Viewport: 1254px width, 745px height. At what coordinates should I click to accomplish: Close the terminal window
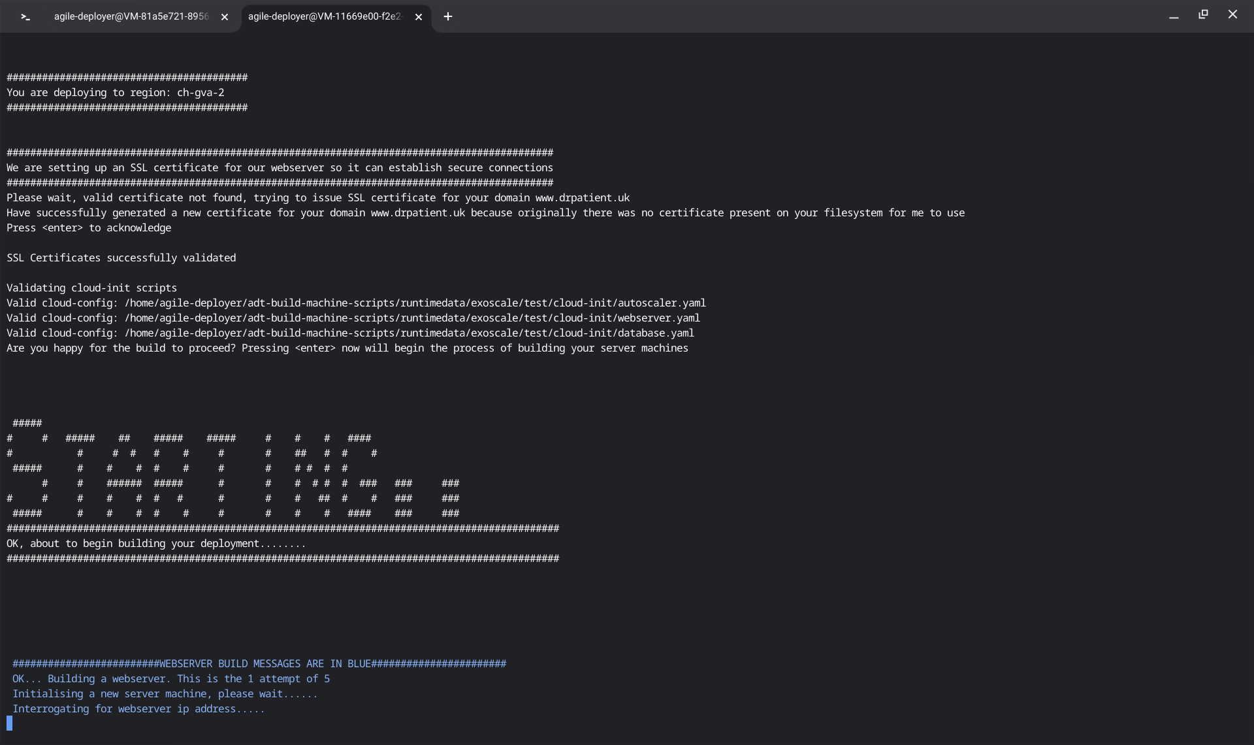coord(1232,14)
